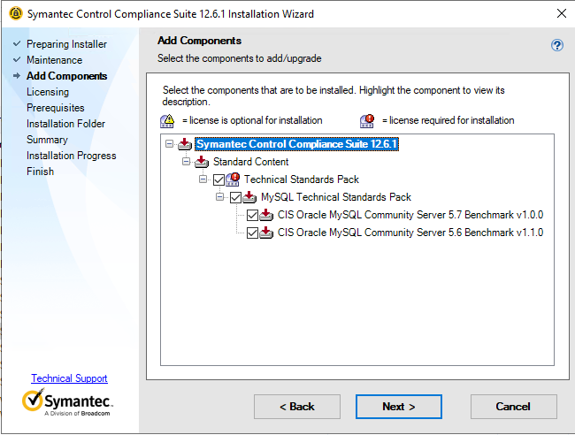The height and width of the screenshot is (435, 575).
Task: Select the Prerequisites step in sidebar
Action: (x=55, y=108)
